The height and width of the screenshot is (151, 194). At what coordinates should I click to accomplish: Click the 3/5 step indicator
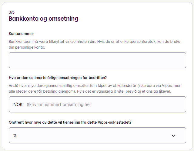coord(12,12)
